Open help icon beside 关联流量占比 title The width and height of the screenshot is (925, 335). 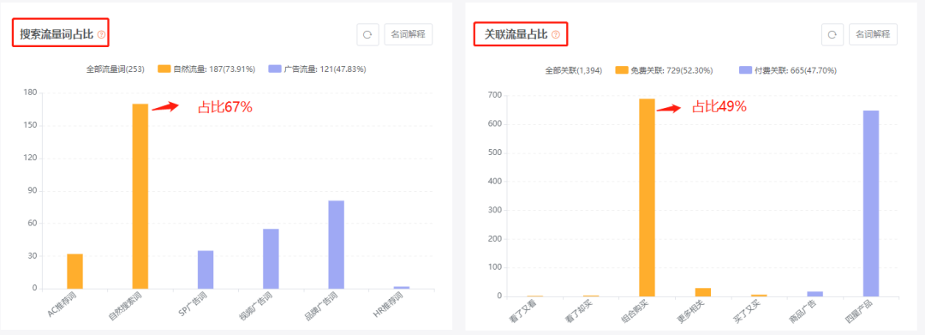tap(555, 35)
